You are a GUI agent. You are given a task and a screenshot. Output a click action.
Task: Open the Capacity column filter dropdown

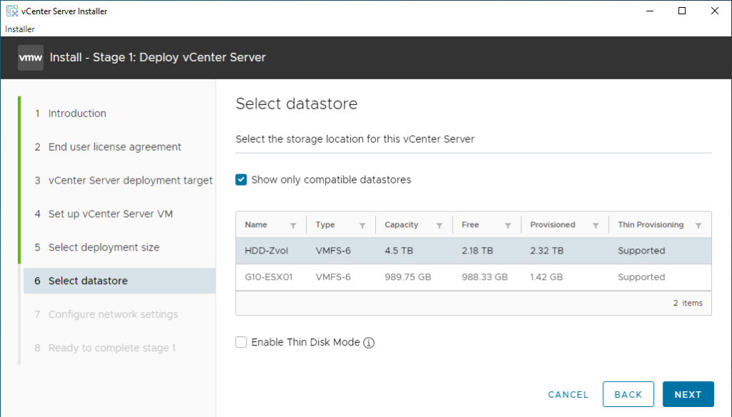(x=437, y=224)
